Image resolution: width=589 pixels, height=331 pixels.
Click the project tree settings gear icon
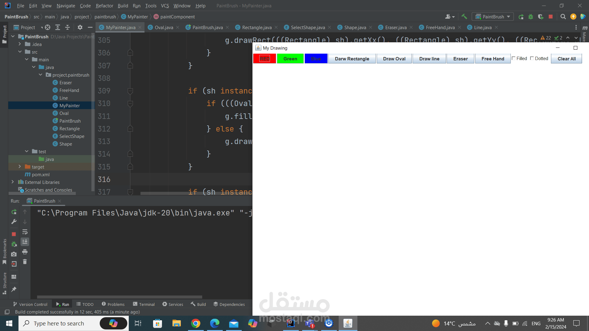pos(80,27)
